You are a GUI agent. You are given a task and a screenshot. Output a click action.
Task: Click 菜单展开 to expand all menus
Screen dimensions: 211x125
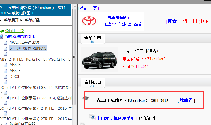[11, 20]
